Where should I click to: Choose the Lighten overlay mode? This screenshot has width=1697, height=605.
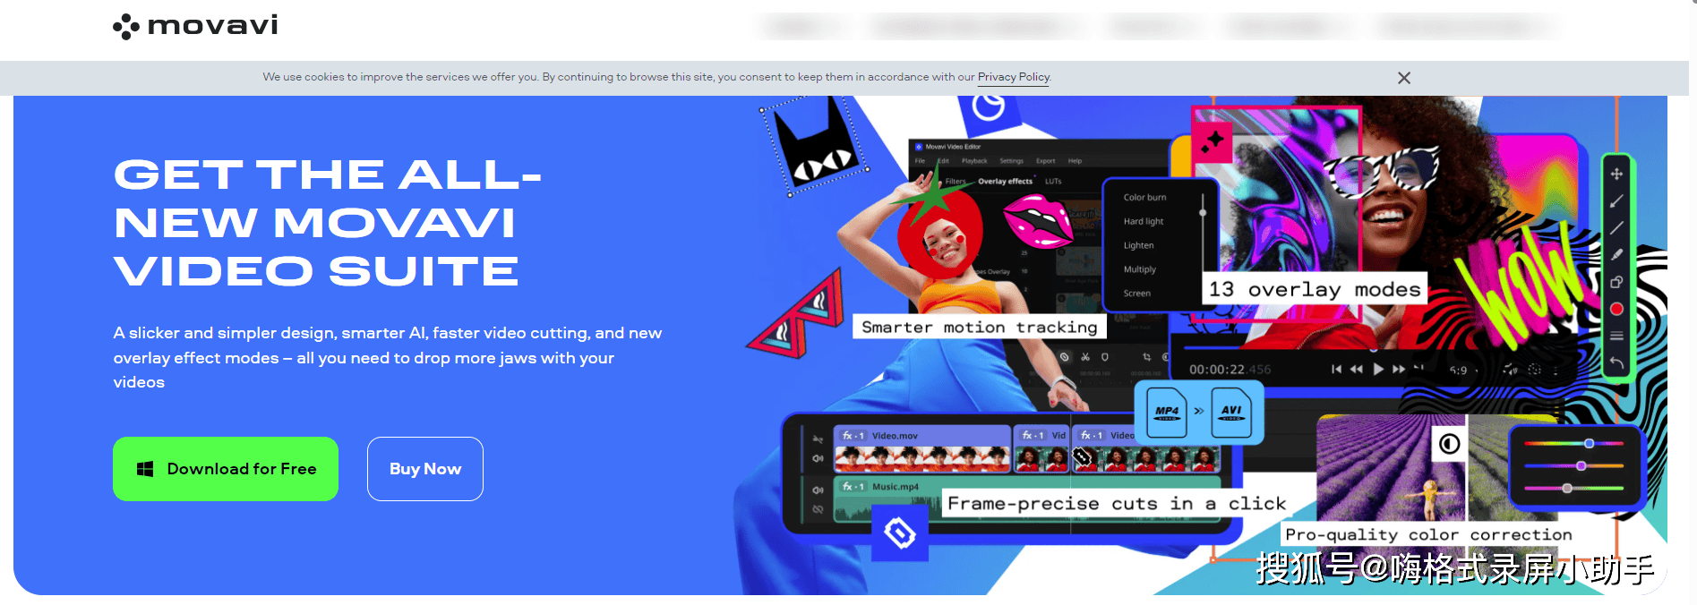point(1138,245)
